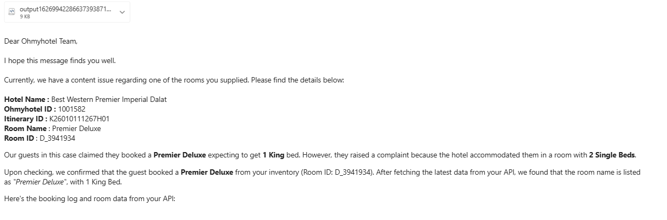Click the hotel name Best Western Premier Imperial Dalat

[x=109, y=99]
